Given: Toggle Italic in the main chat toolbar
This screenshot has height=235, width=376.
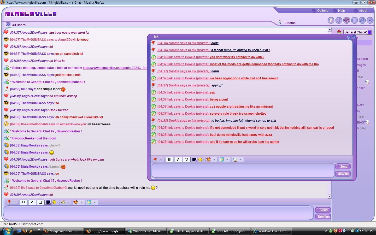Looking at the screenshot, I should tap(32, 202).
